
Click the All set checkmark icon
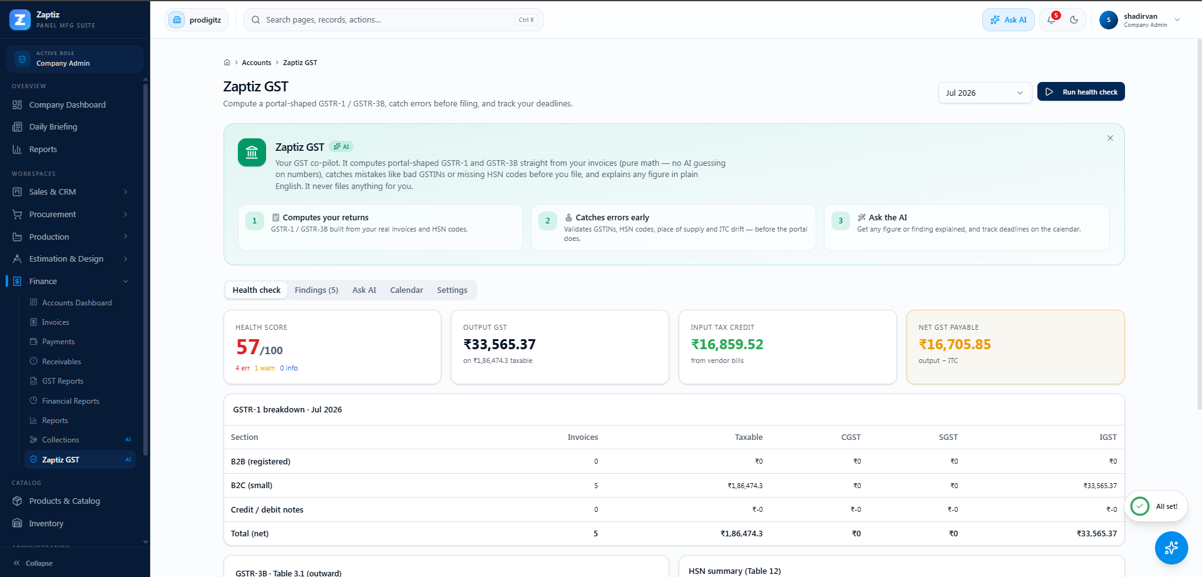[1140, 506]
